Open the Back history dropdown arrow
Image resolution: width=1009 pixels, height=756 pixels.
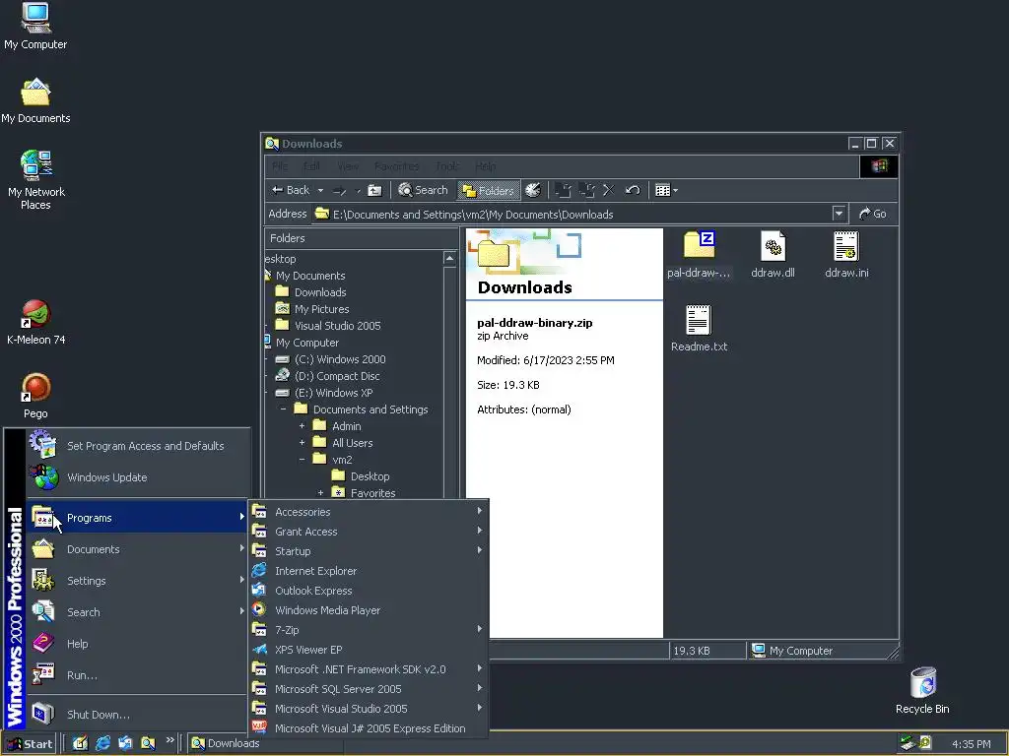(320, 190)
